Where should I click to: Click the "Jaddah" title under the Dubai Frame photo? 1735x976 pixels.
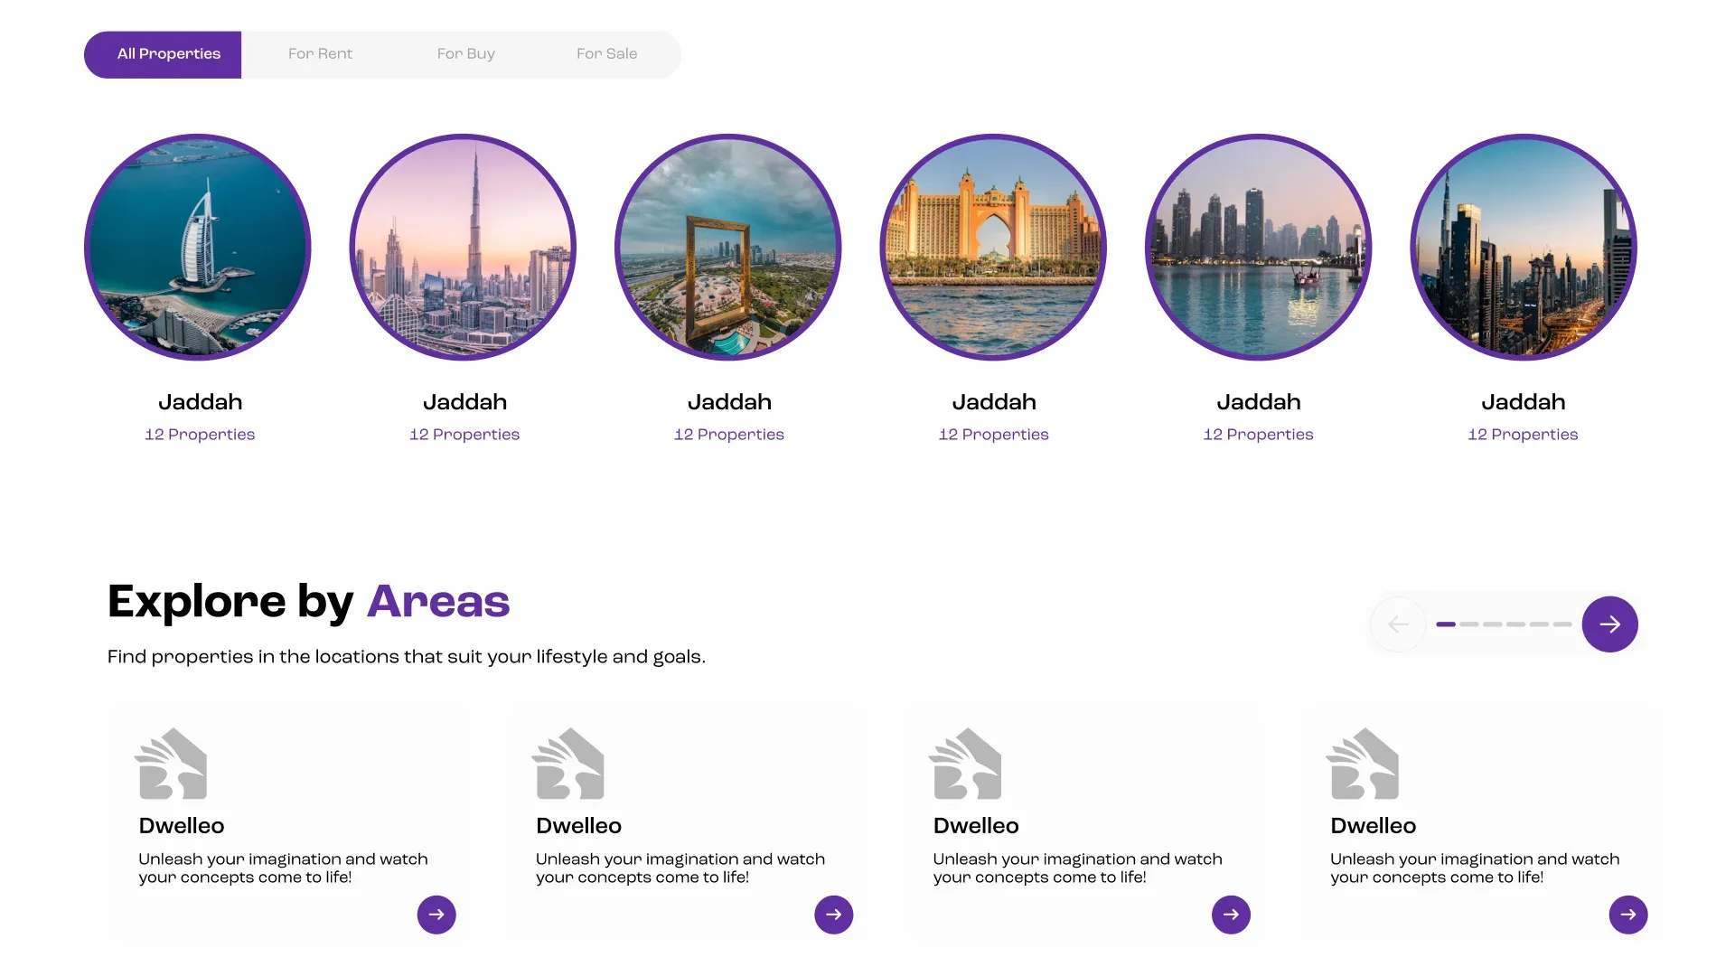729,402
